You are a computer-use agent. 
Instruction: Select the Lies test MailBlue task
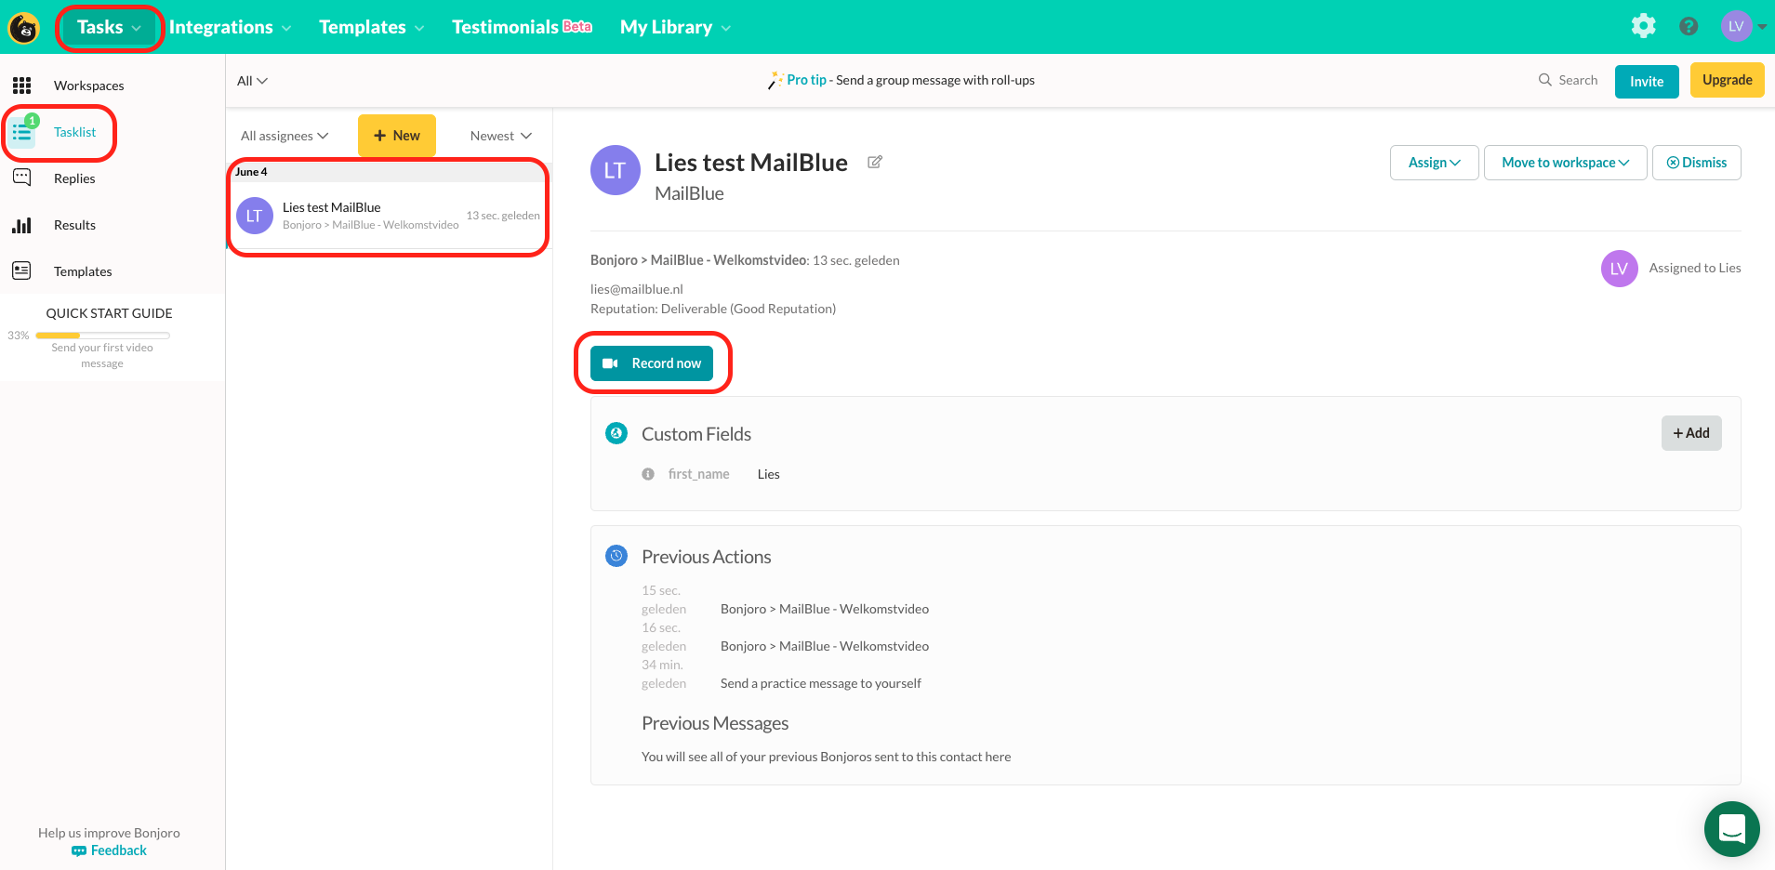tap(388, 216)
